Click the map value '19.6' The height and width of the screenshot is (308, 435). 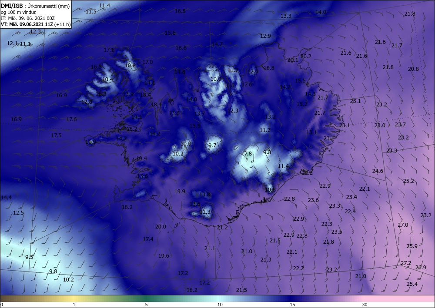tap(164, 255)
